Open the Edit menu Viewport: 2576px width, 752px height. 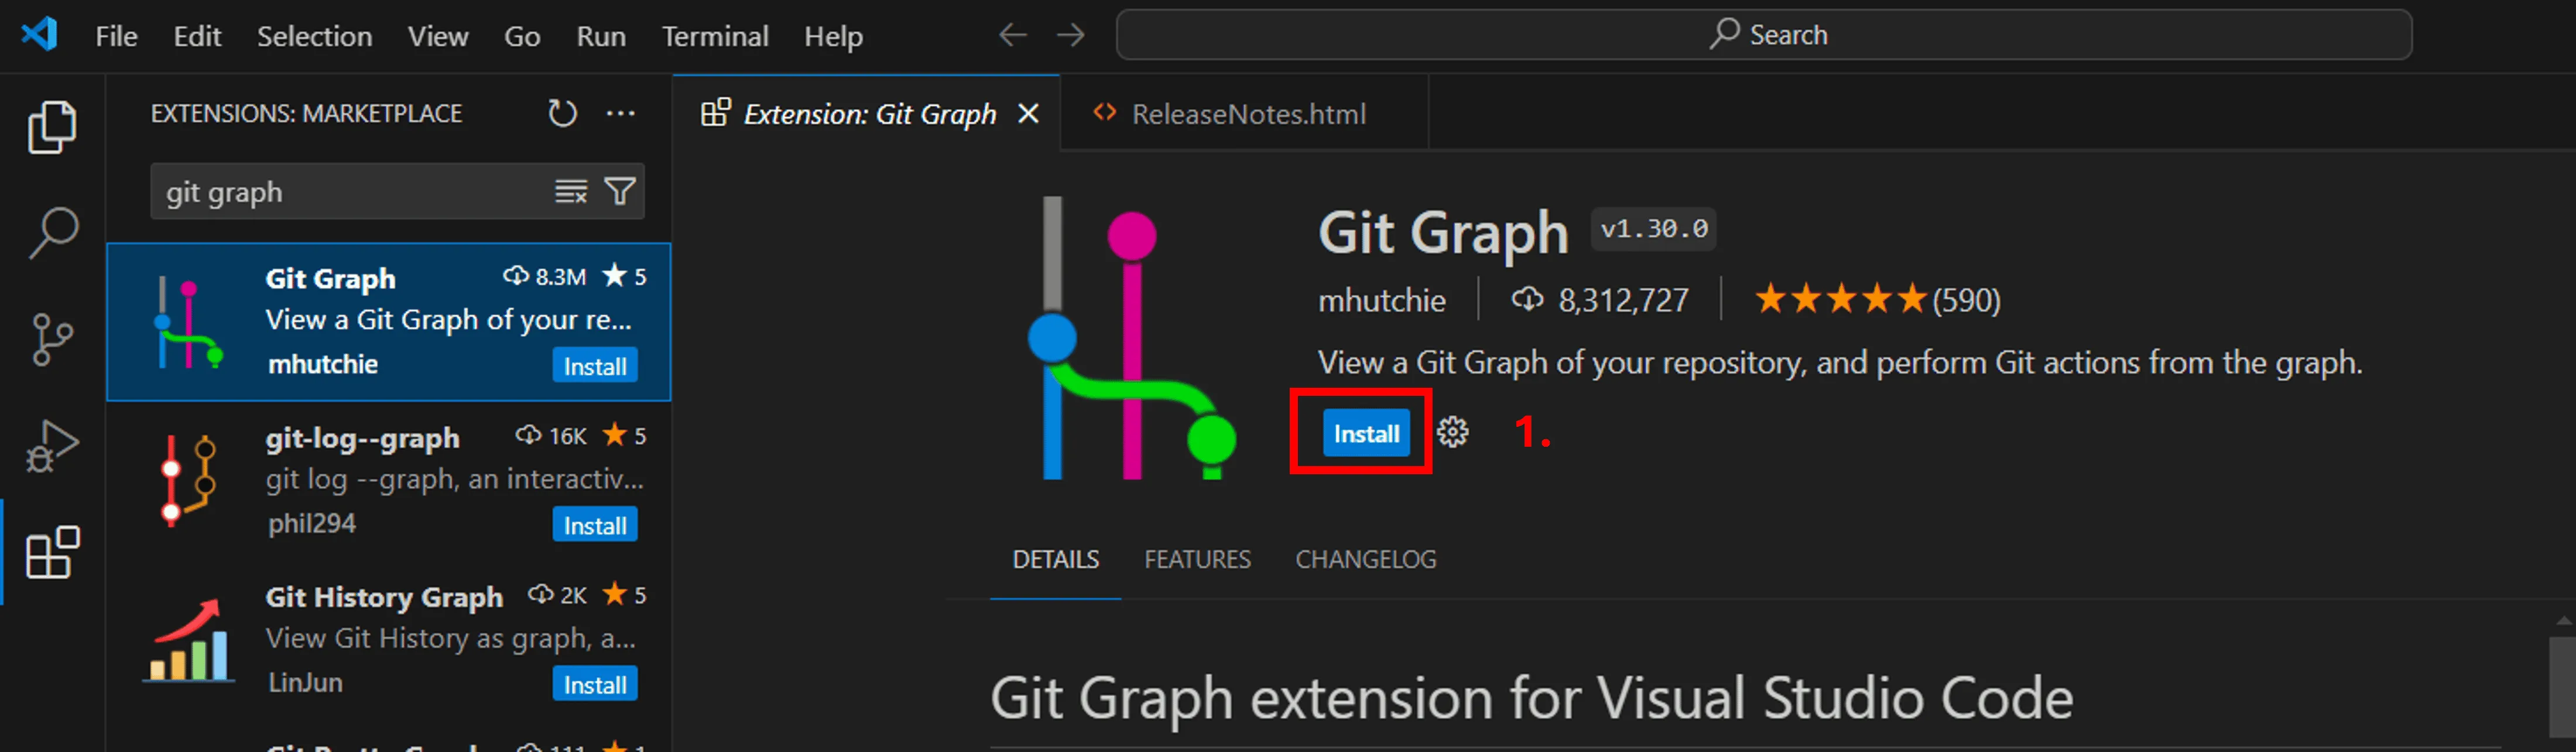[197, 36]
